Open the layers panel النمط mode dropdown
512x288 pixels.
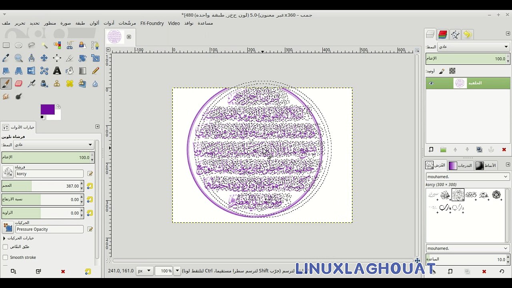(474, 47)
